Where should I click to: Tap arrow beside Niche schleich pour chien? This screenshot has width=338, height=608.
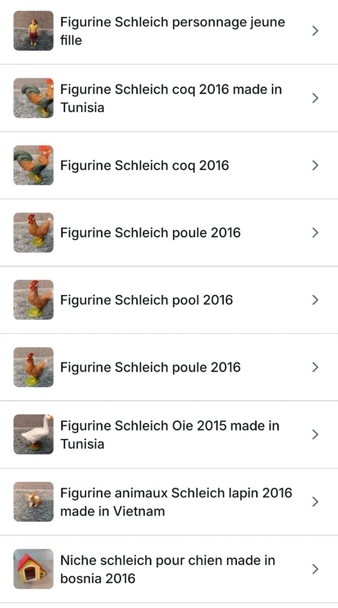tap(315, 569)
